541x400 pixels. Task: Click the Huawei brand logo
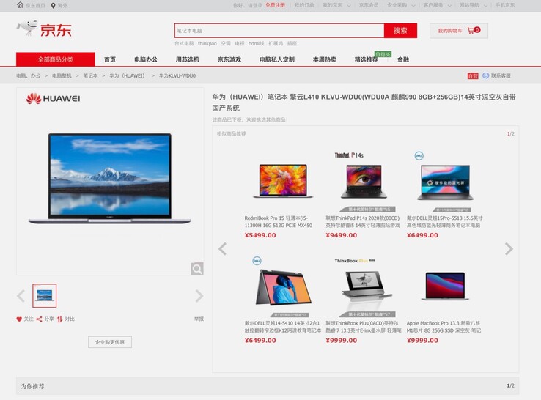pyautogui.click(x=53, y=99)
